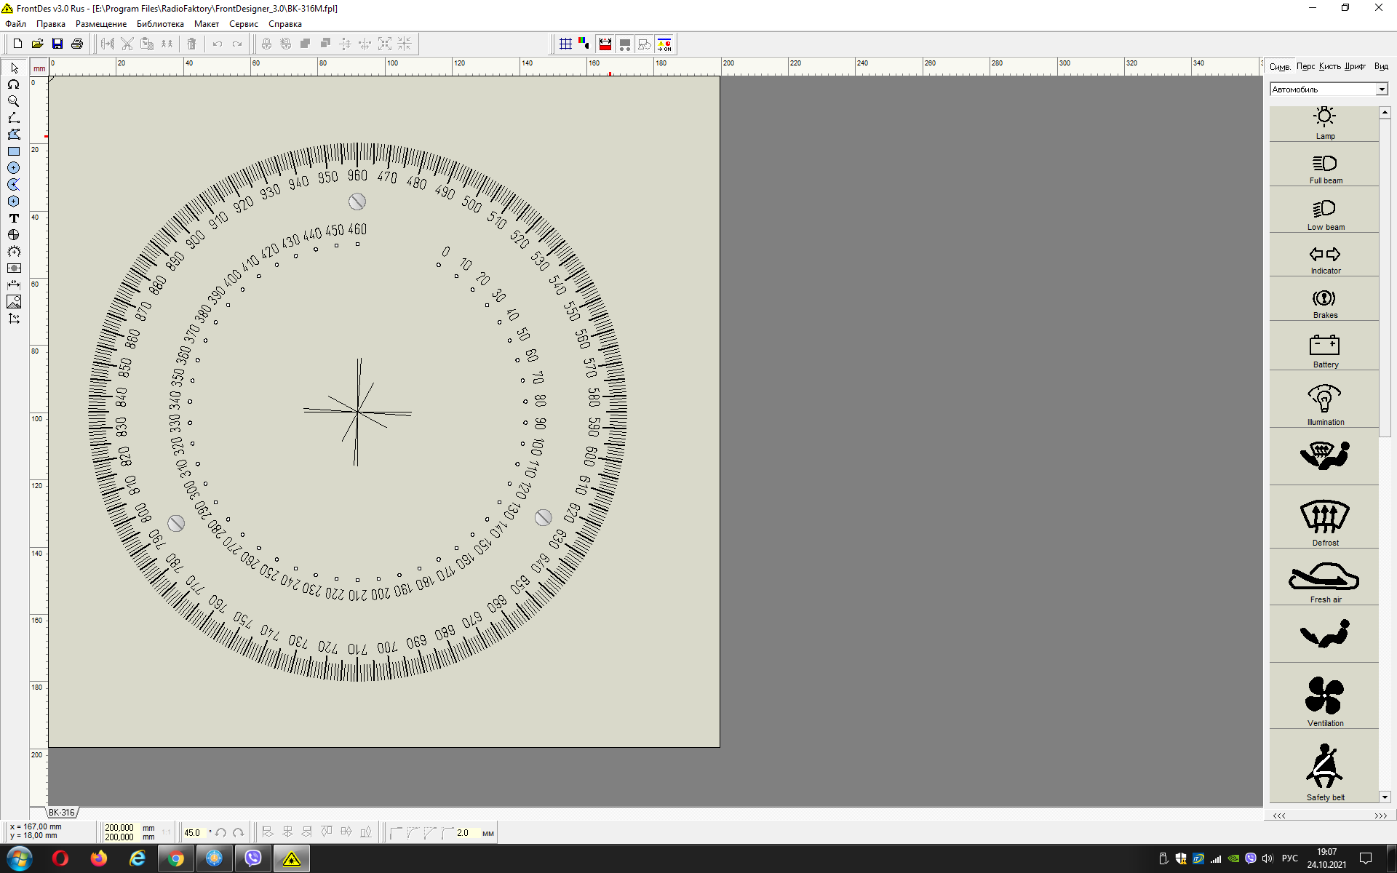Image resolution: width=1397 pixels, height=873 pixels.
Task: Click the BK-316 sheet tab
Action: click(x=62, y=813)
